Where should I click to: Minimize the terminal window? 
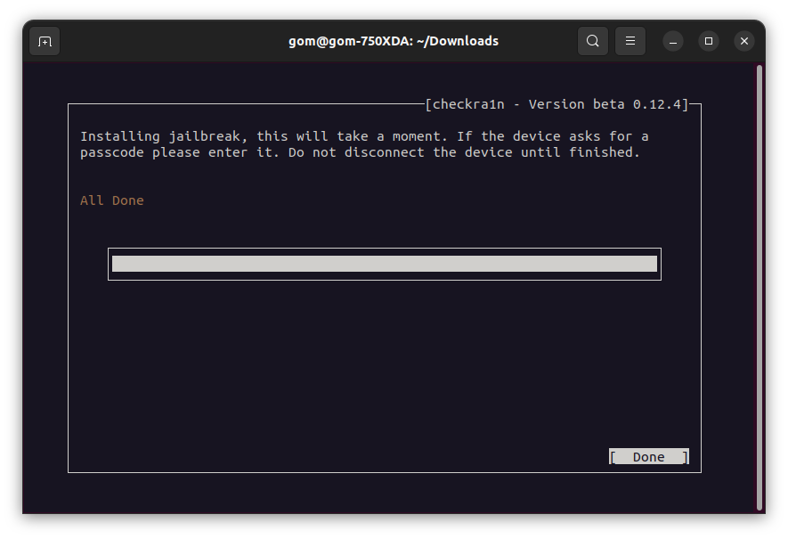click(x=673, y=41)
